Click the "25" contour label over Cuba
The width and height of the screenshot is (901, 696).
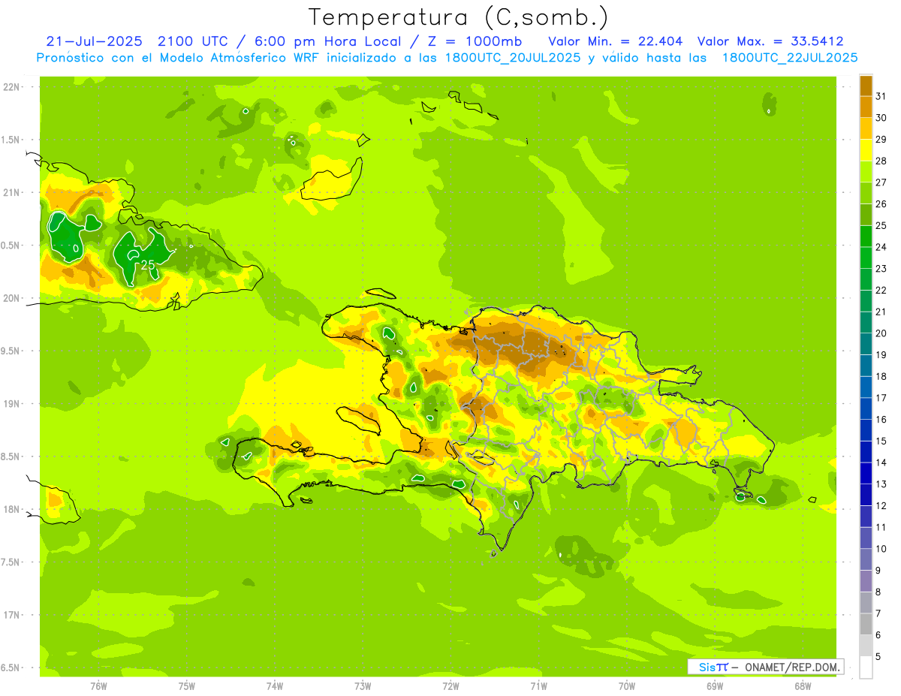(x=148, y=264)
